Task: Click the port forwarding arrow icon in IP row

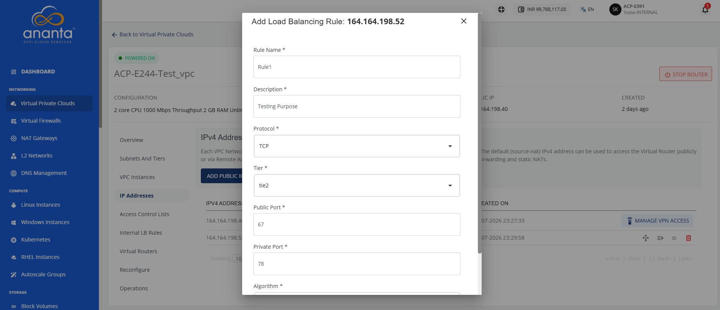Action: pyautogui.click(x=660, y=238)
